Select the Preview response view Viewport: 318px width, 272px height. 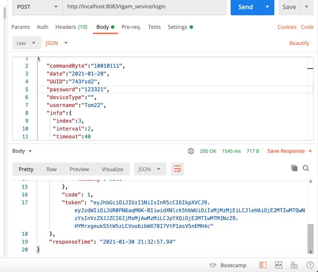(79, 169)
